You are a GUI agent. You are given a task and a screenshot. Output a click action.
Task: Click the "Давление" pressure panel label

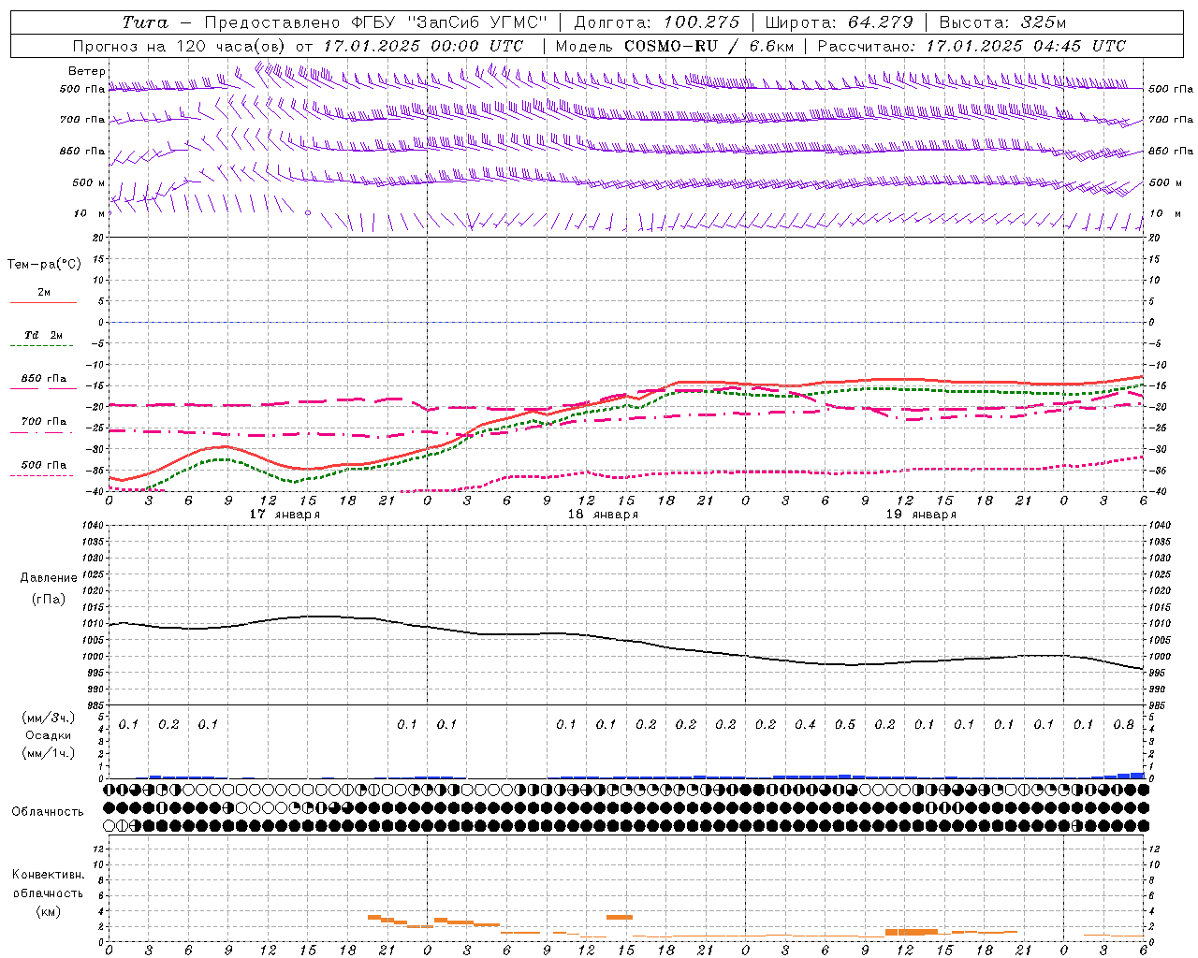48,578
